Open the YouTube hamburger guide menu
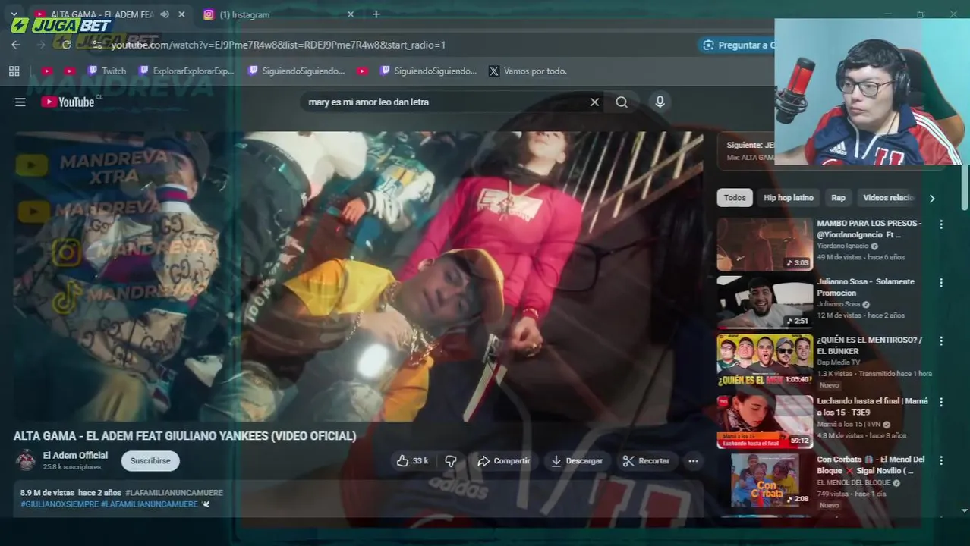970x546 pixels. click(x=20, y=102)
